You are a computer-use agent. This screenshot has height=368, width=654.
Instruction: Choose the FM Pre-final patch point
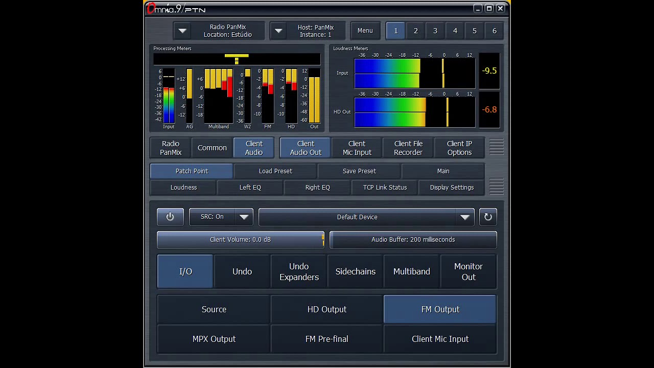coord(327,339)
